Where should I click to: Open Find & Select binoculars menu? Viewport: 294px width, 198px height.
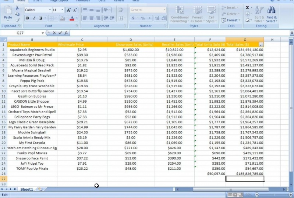(x=271, y=14)
